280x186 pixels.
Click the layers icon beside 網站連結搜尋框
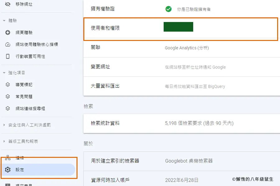click(x=8, y=108)
